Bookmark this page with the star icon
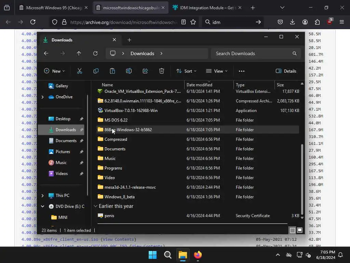This screenshot has width=350, height=263. (193, 22)
